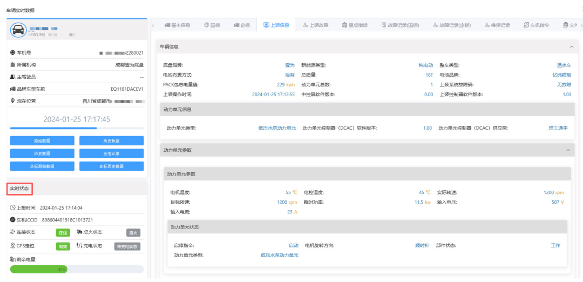This screenshot has width=583, height=282.
Task: Click the 纯电动 energy type value
Action: (x=426, y=65)
